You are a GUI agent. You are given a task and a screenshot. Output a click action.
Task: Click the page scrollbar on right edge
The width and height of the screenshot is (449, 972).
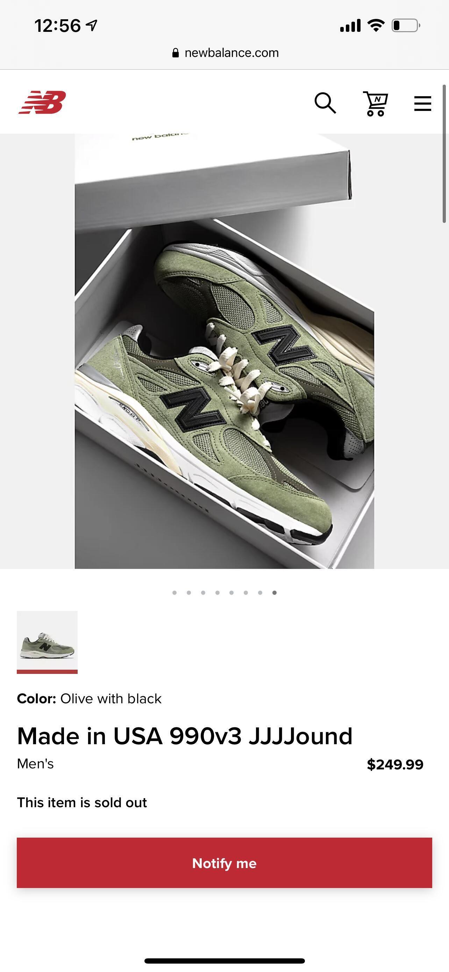(x=444, y=154)
